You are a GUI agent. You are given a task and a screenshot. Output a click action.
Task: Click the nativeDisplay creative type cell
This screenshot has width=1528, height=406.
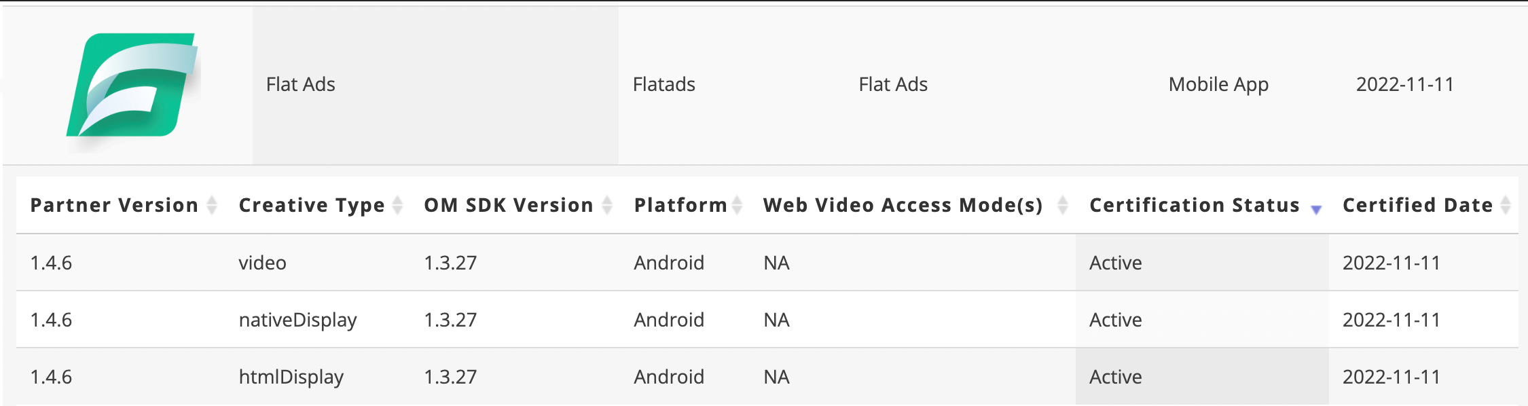tap(297, 320)
